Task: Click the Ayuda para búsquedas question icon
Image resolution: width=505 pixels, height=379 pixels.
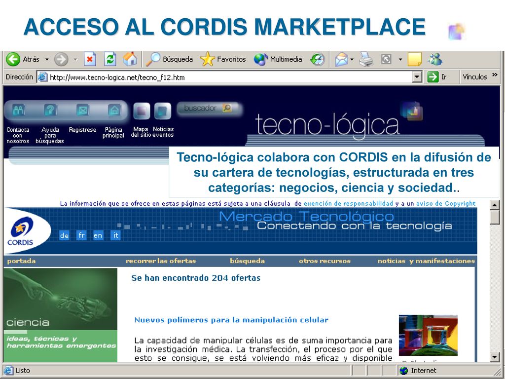Action: coord(50,110)
